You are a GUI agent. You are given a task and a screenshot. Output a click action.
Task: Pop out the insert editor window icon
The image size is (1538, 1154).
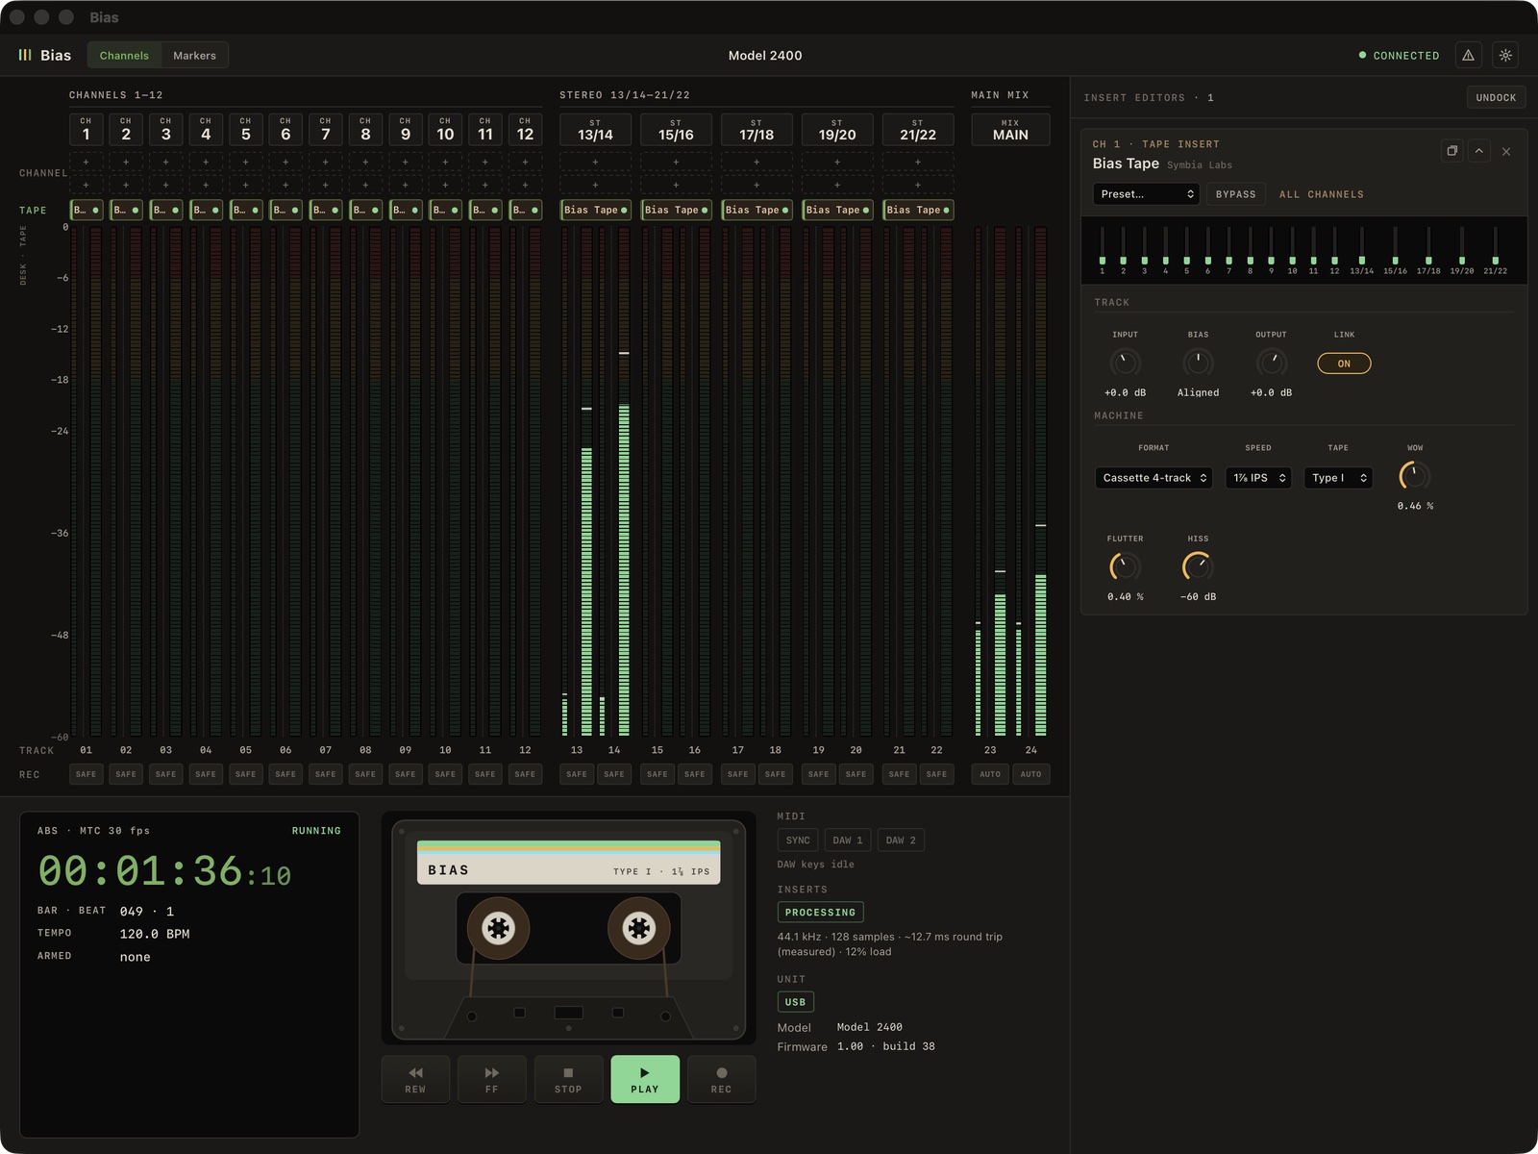(x=1451, y=151)
